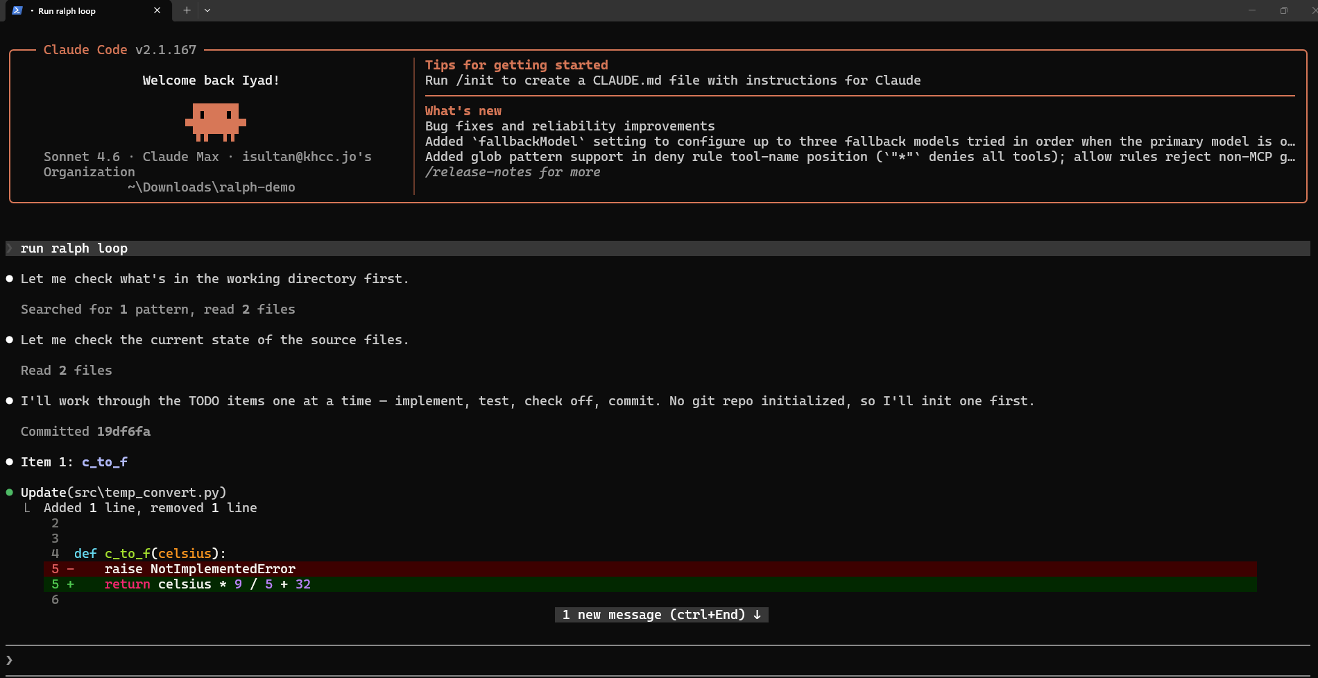Click 'I'll work through the TODO items' message
The width and height of the screenshot is (1318, 678).
coord(527,401)
